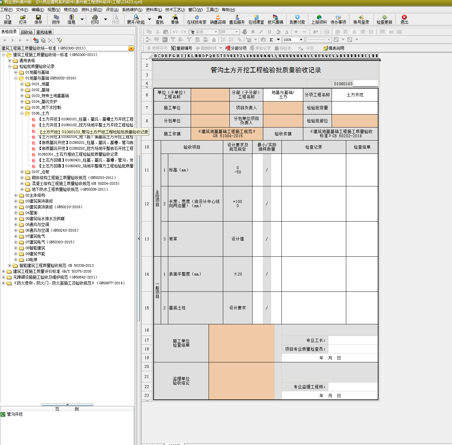Screen dimensions: 452x445
Task: Click the 填表说明 form instructions button
Action: [x=334, y=48]
